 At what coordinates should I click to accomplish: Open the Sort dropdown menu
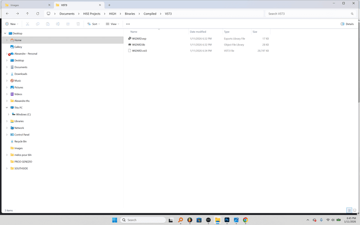93,24
